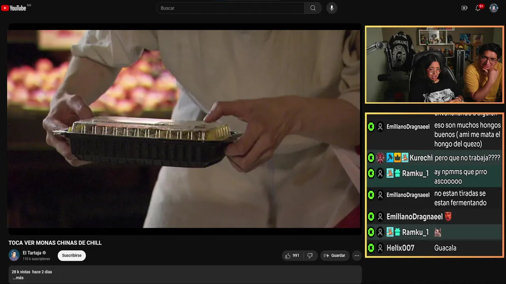The height and width of the screenshot is (284, 506).
Task: Click the red emote after EmilianoDragnaeel
Action: point(448,217)
